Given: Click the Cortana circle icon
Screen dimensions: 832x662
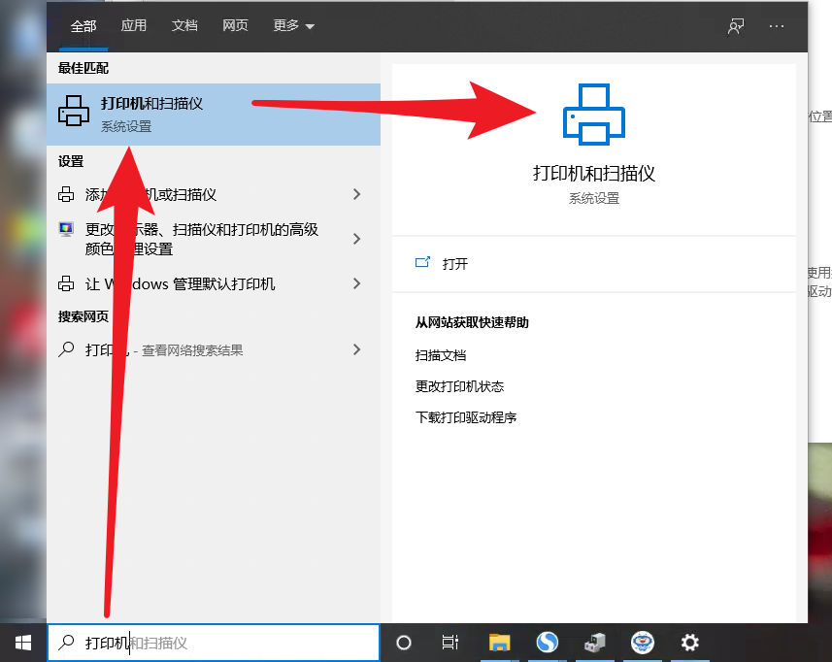Looking at the screenshot, I should coord(404,643).
